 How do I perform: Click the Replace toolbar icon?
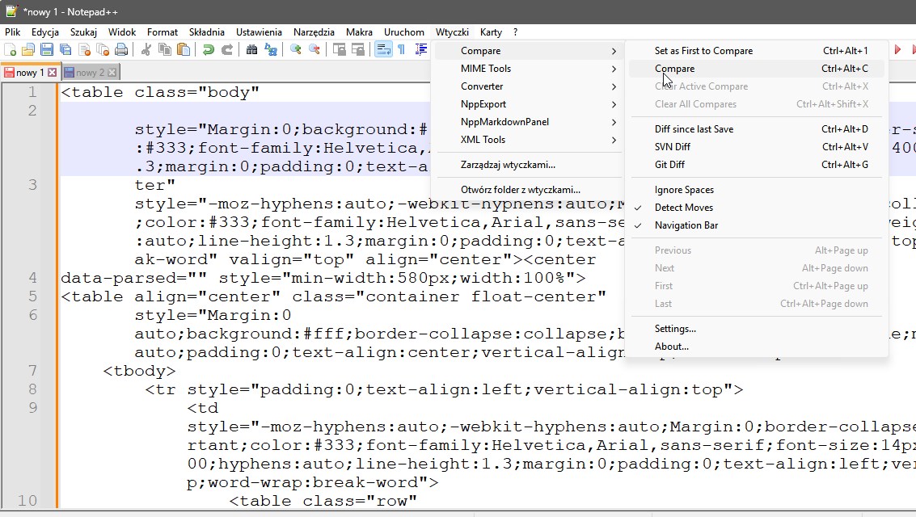coord(271,50)
